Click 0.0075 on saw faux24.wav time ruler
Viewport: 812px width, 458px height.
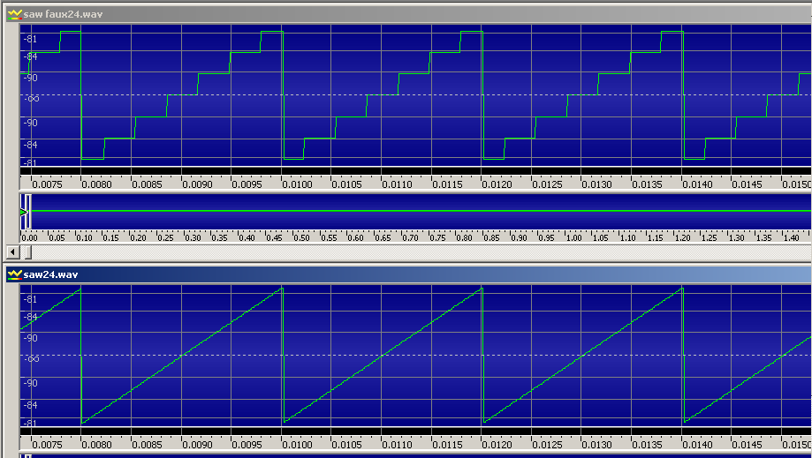[47, 184]
